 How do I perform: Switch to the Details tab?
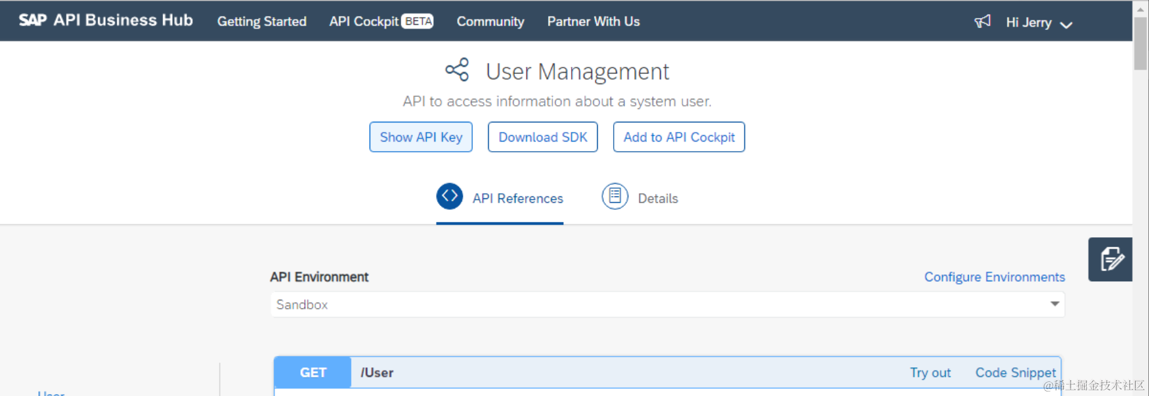[x=658, y=198]
